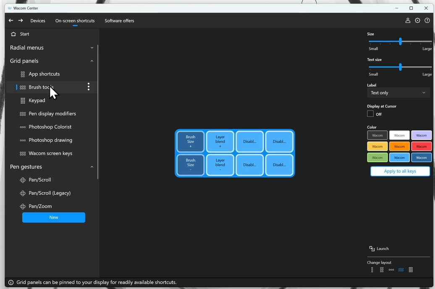
Task: Select App shortcuts panel
Action: 52,74
